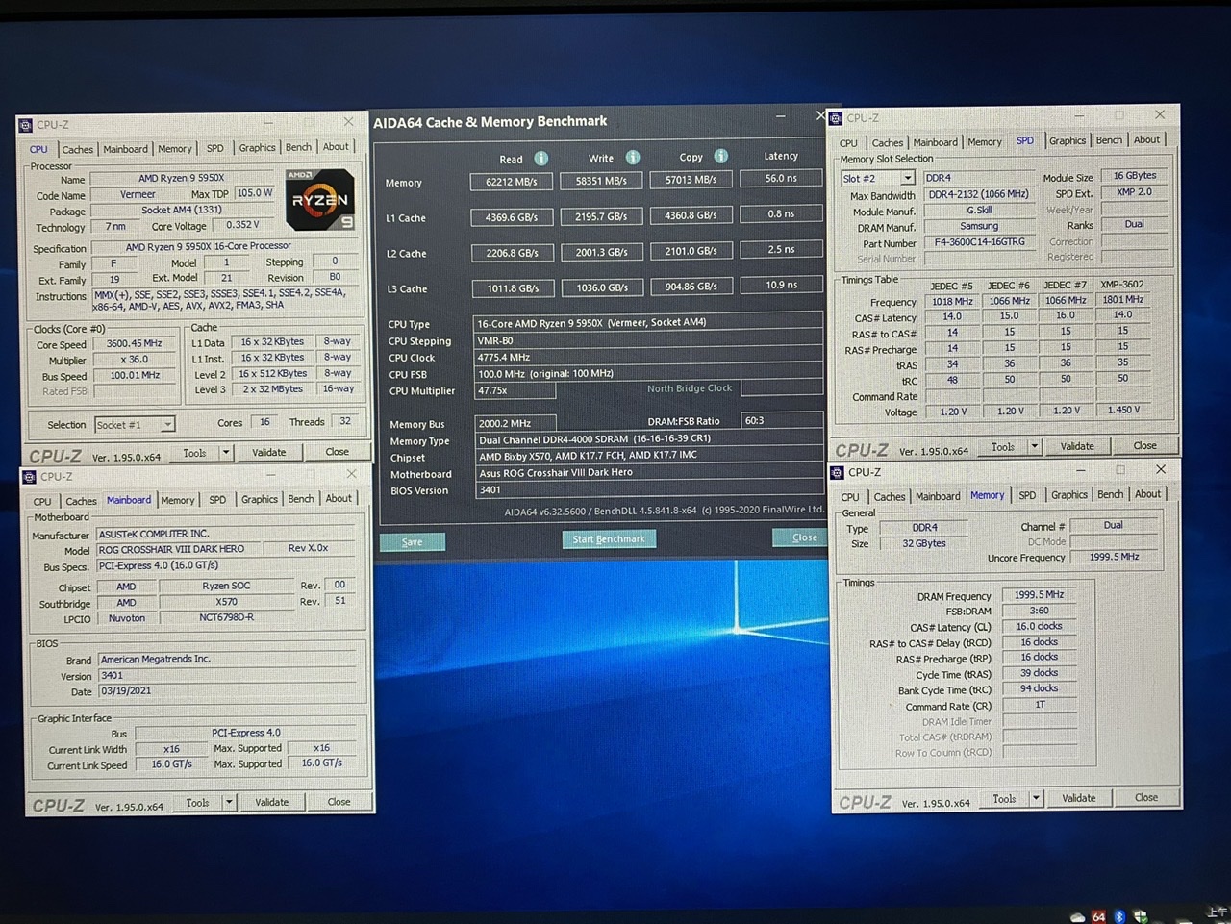Click the Write info icon in AIDA64
Screen dimensions: 1231x924
point(633,157)
